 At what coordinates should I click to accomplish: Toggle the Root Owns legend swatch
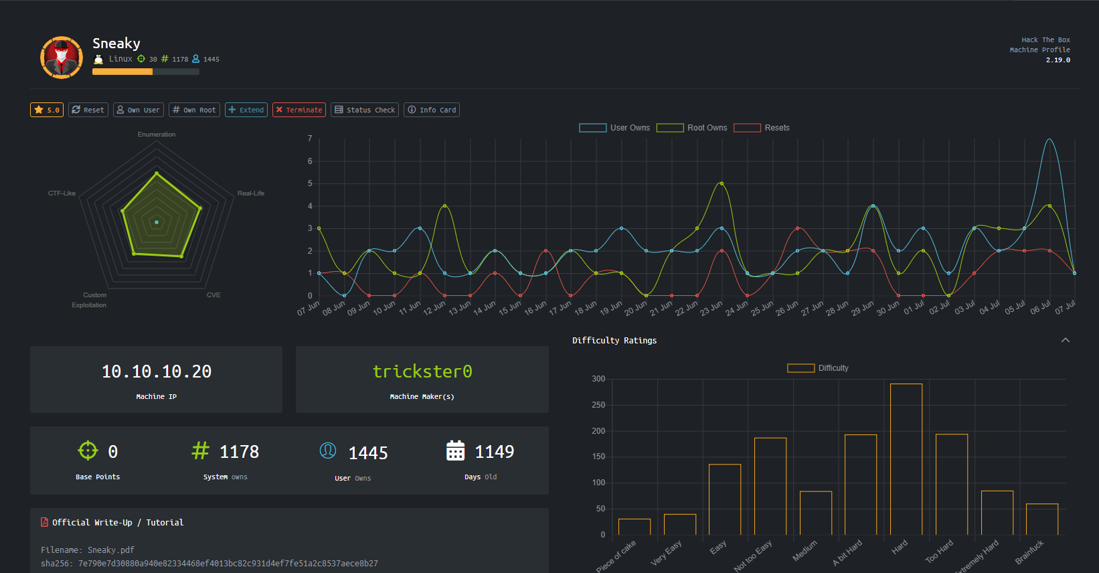pos(670,128)
